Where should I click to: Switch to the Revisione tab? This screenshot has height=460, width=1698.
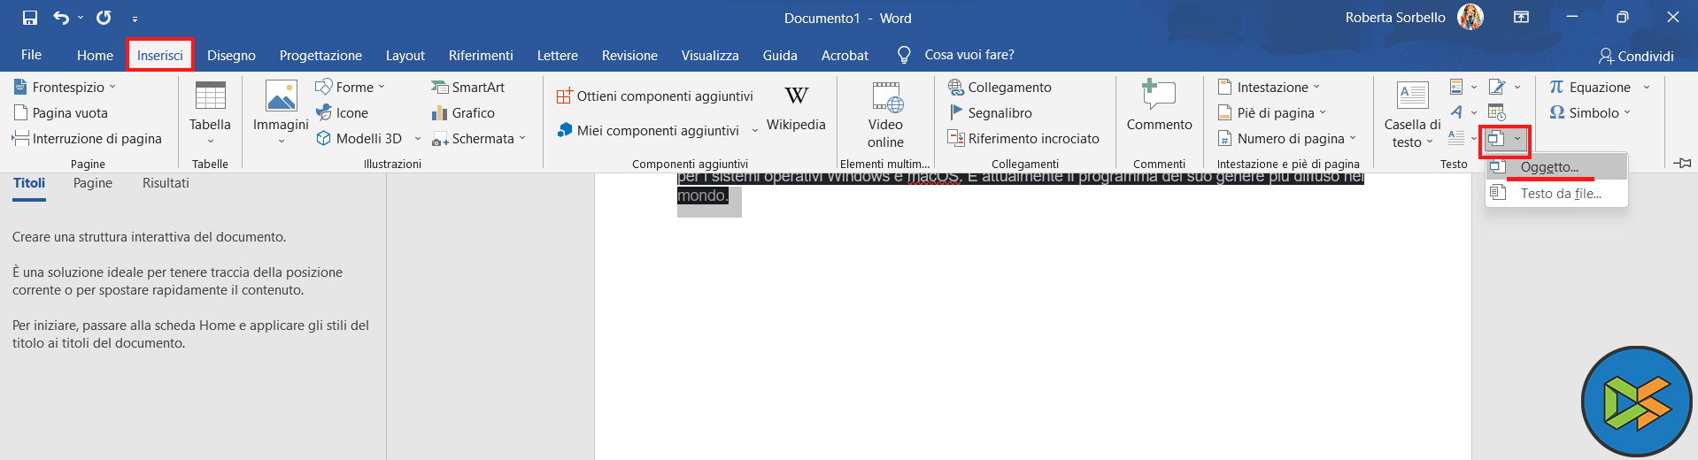pyautogui.click(x=629, y=55)
